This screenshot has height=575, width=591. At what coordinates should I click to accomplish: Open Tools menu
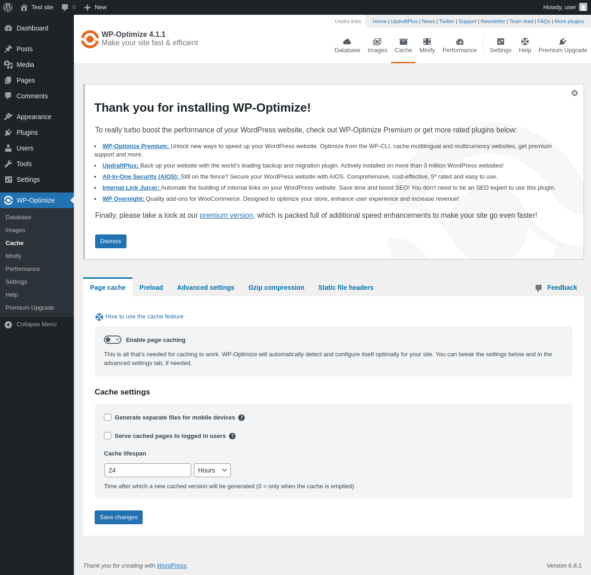[37, 164]
